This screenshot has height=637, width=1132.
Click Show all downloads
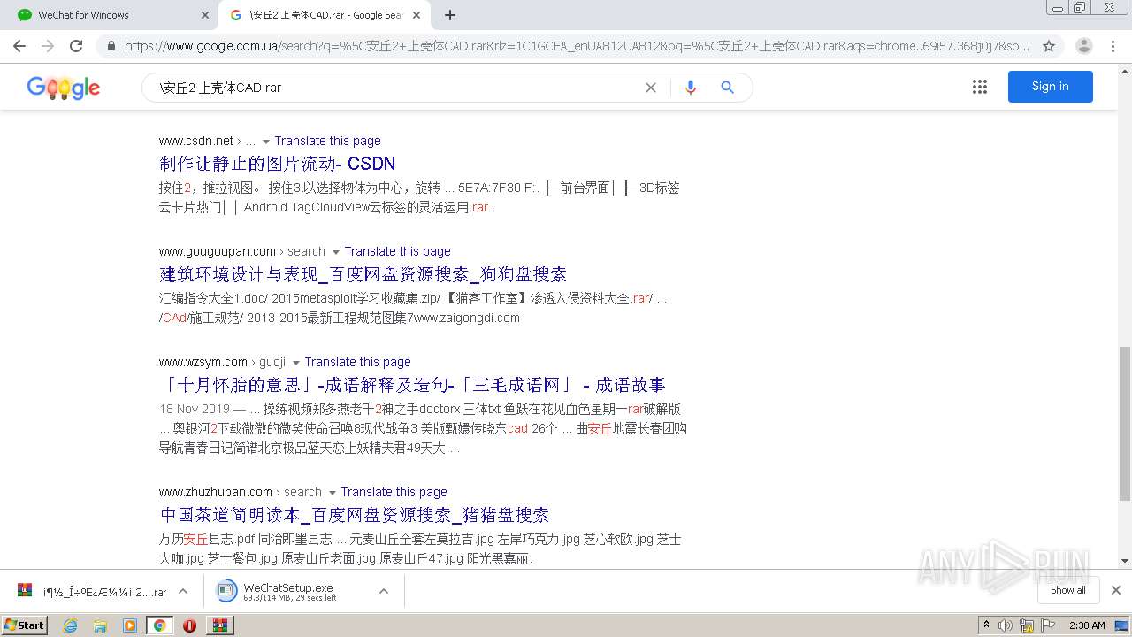click(1067, 590)
